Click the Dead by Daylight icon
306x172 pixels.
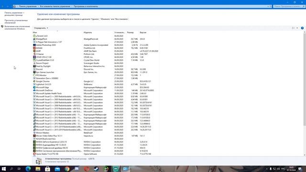(34, 66)
